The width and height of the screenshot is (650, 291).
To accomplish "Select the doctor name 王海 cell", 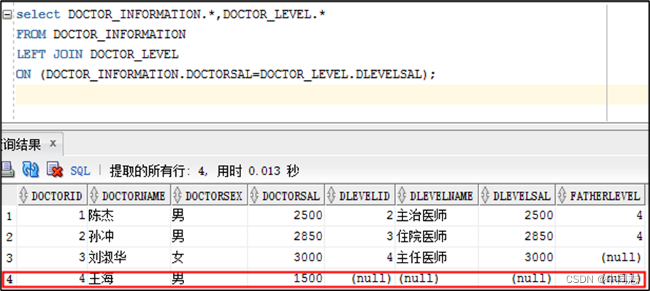I will pyautogui.click(x=129, y=279).
